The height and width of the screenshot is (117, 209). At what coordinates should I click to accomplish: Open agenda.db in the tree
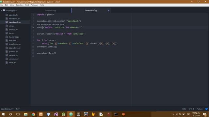click(13, 15)
